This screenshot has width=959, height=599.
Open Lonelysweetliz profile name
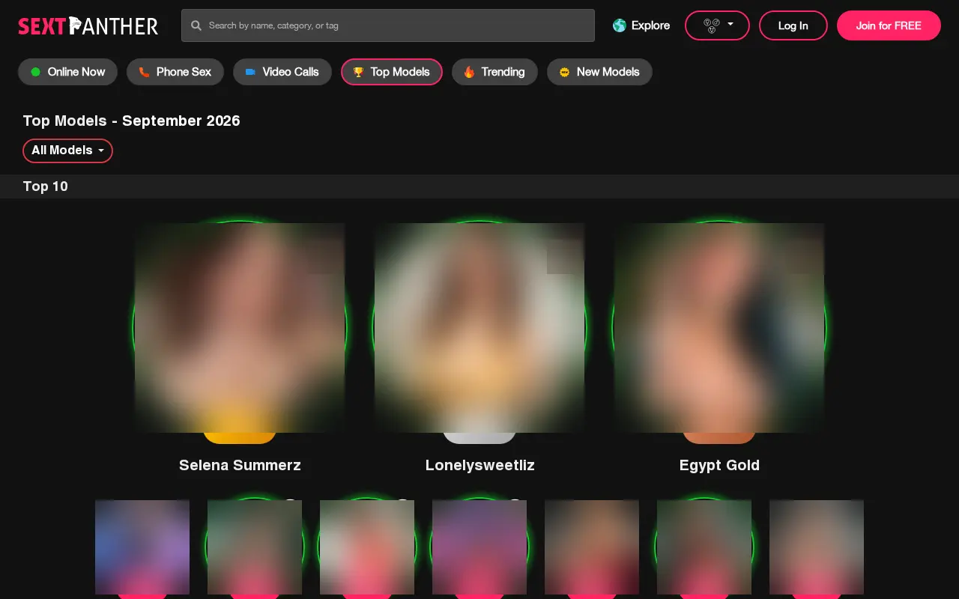[479, 465]
